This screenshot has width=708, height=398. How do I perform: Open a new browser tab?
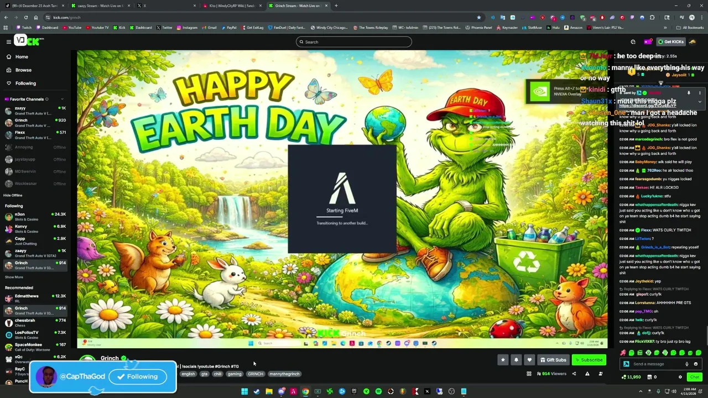pos(336,6)
